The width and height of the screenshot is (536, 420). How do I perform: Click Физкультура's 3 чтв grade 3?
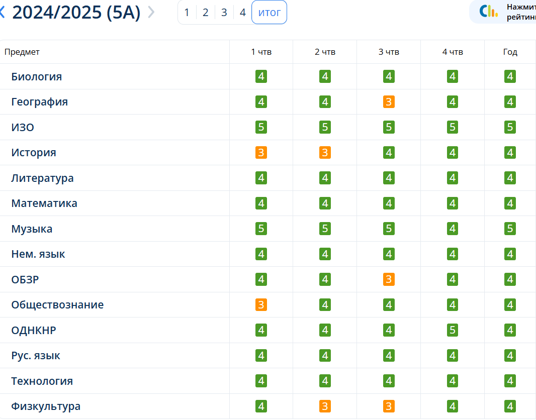tap(389, 406)
